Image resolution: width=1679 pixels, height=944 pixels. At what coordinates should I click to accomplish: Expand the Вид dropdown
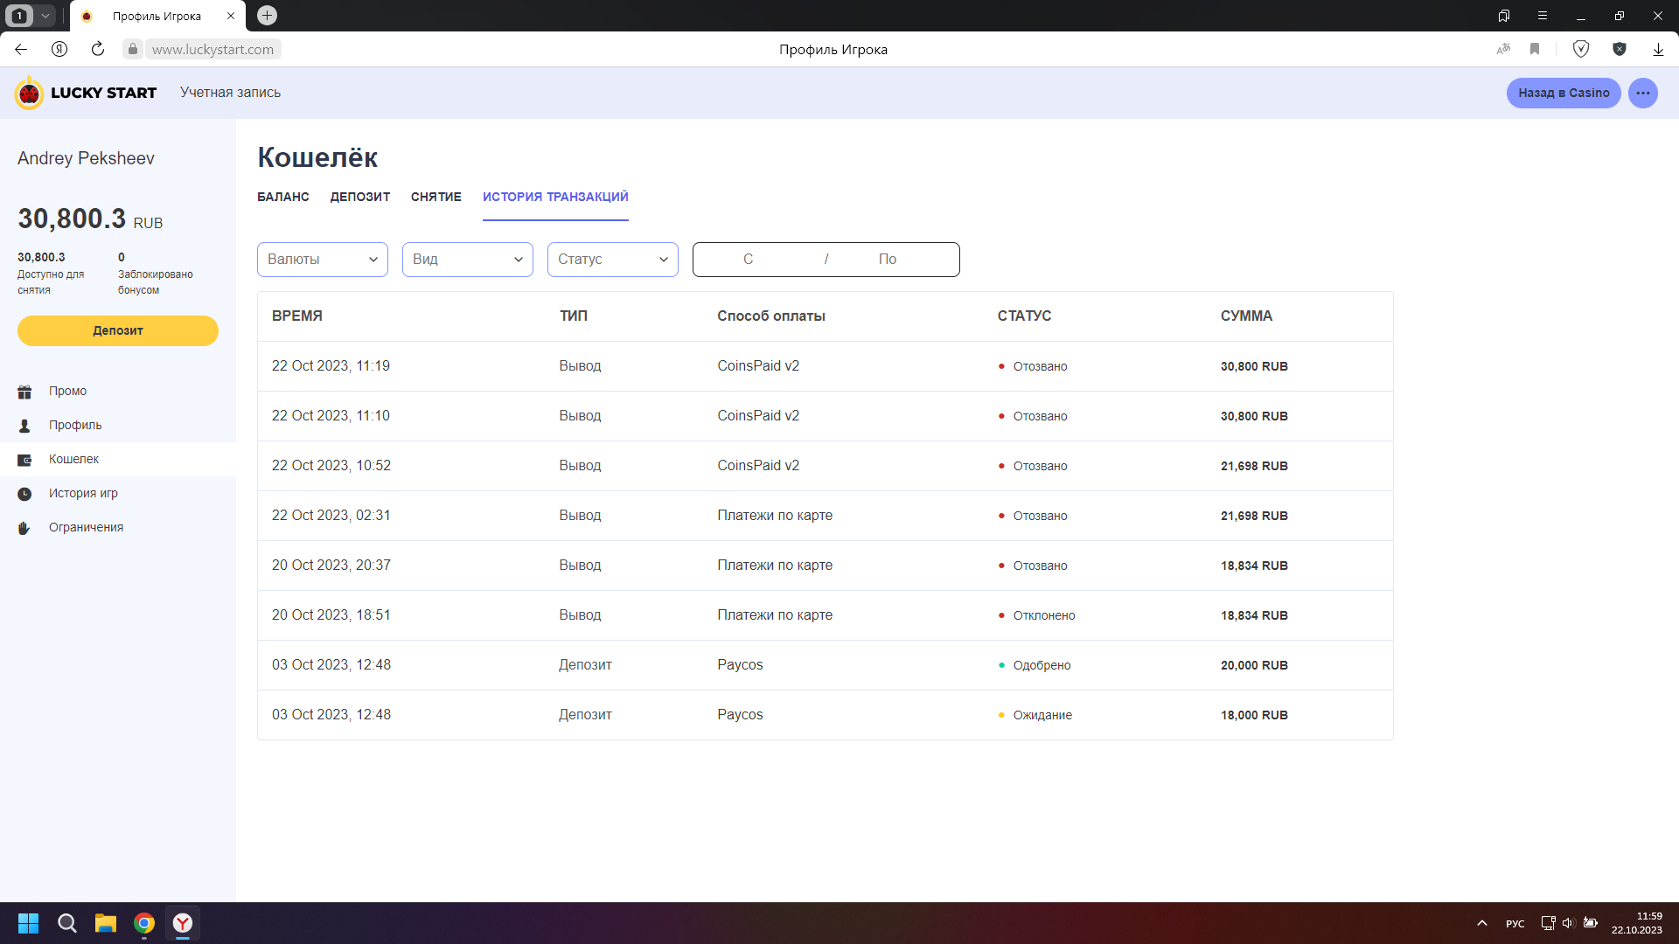(467, 260)
